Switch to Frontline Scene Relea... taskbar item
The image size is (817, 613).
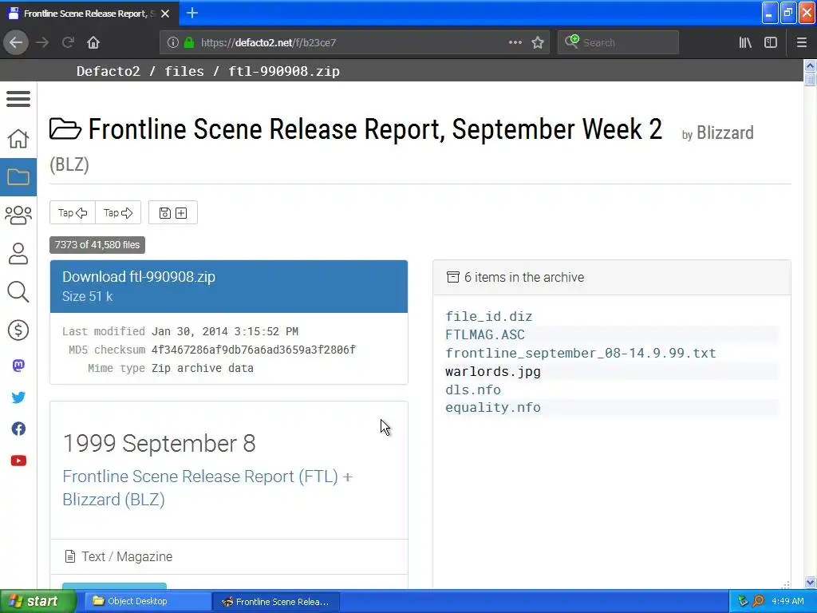(x=276, y=602)
